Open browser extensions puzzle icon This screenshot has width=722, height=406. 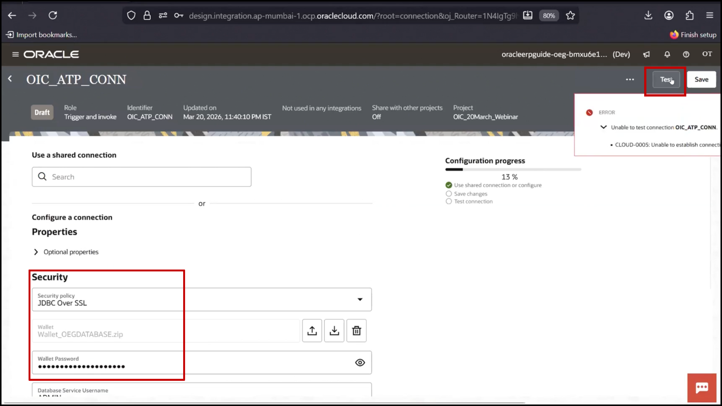pyautogui.click(x=689, y=15)
